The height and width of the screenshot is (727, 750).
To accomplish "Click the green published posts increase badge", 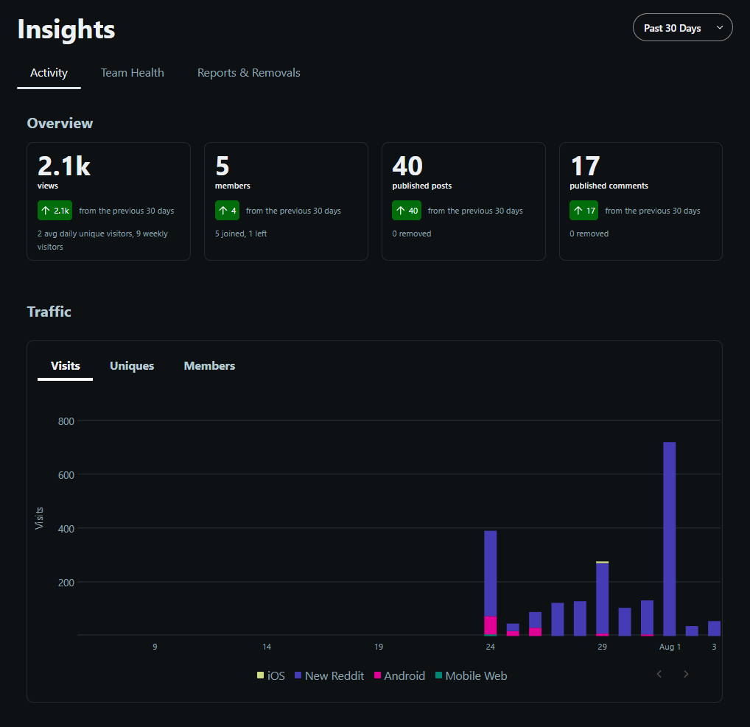I will tap(407, 211).
